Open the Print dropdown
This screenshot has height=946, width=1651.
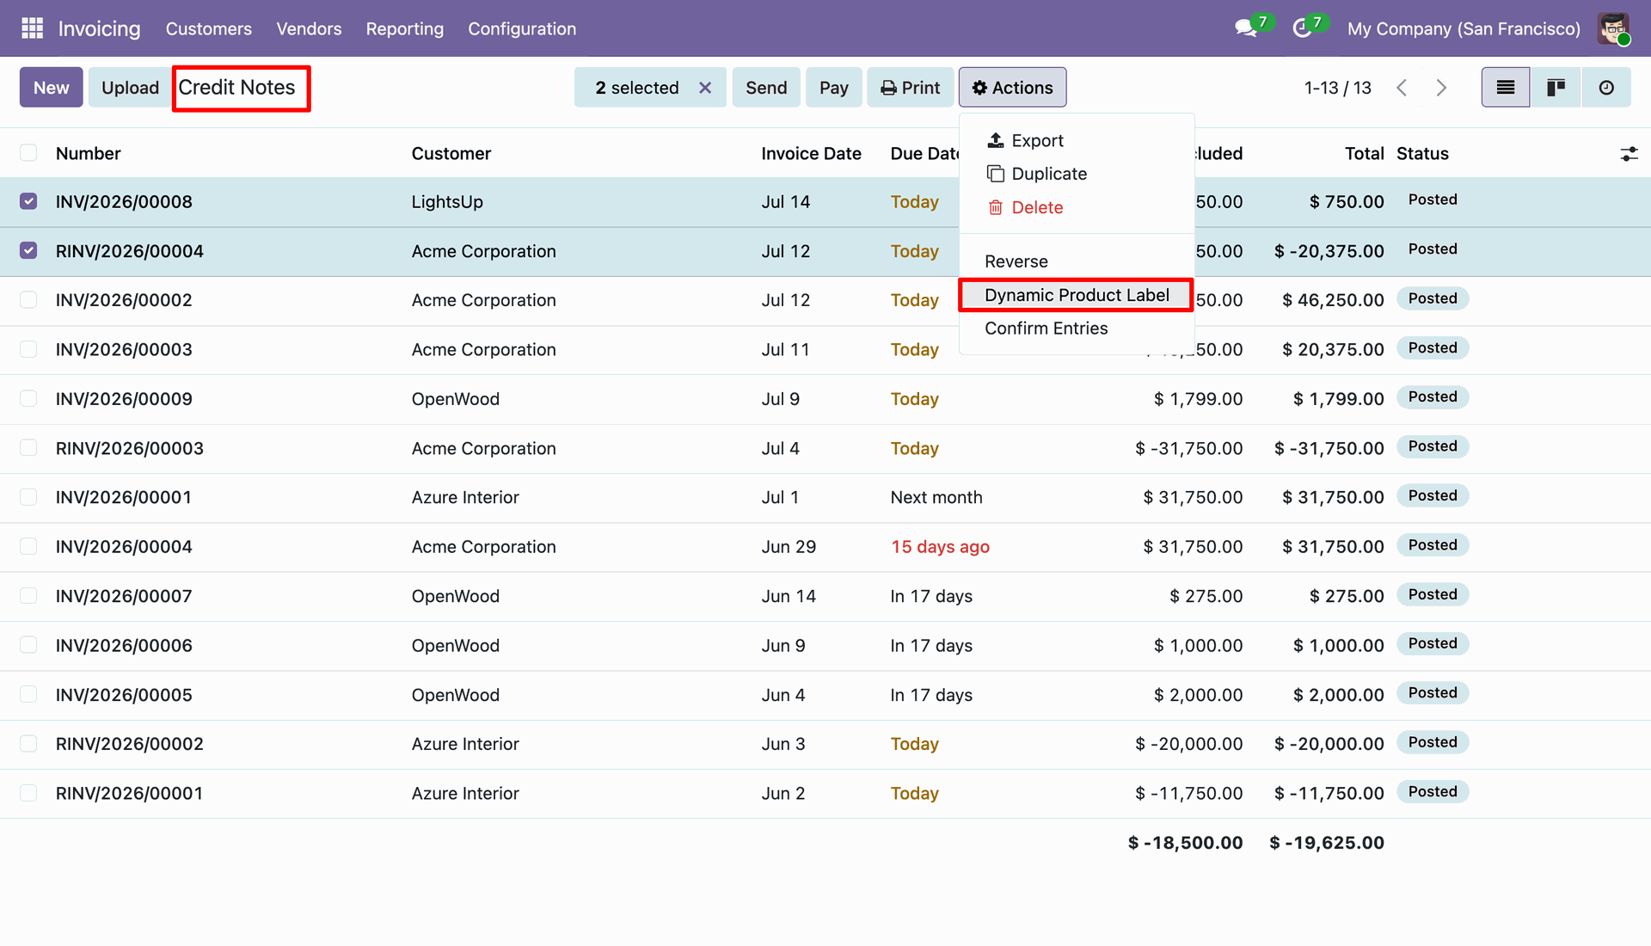(x=910, y=87)
